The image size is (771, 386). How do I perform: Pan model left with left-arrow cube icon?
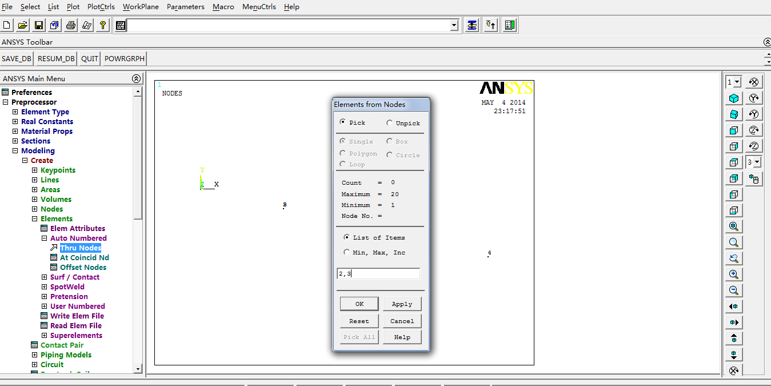734,307
